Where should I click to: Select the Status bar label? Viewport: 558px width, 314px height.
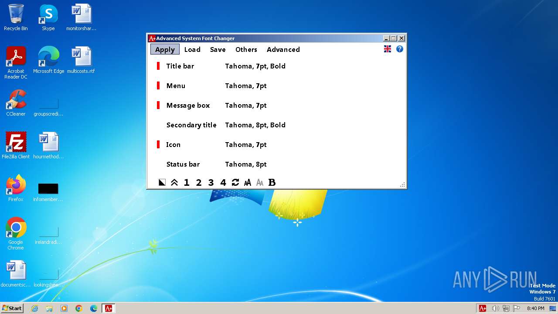pyautogui.click(x=183, y=164)
